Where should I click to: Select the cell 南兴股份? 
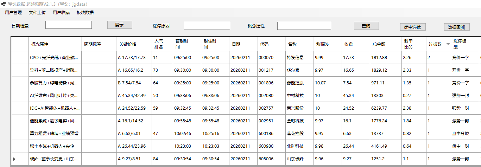299,108
